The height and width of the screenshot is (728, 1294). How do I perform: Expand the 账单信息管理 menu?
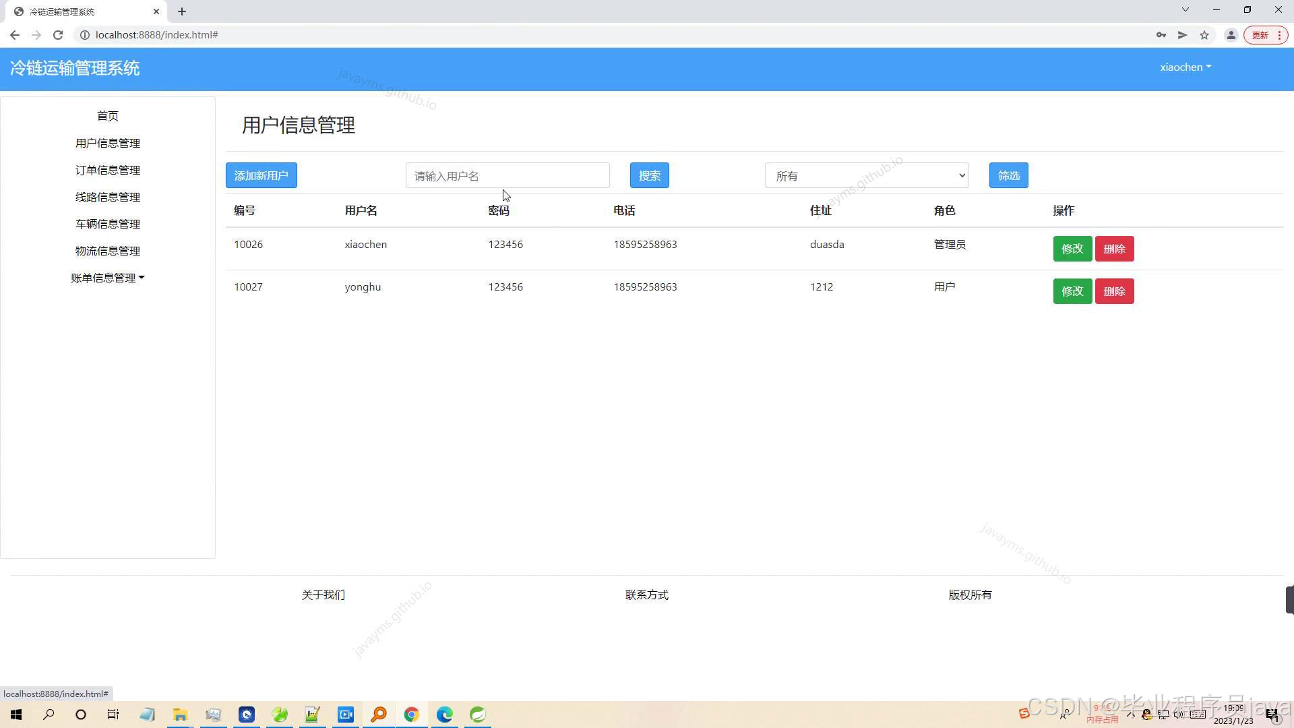tap(108, 277)
